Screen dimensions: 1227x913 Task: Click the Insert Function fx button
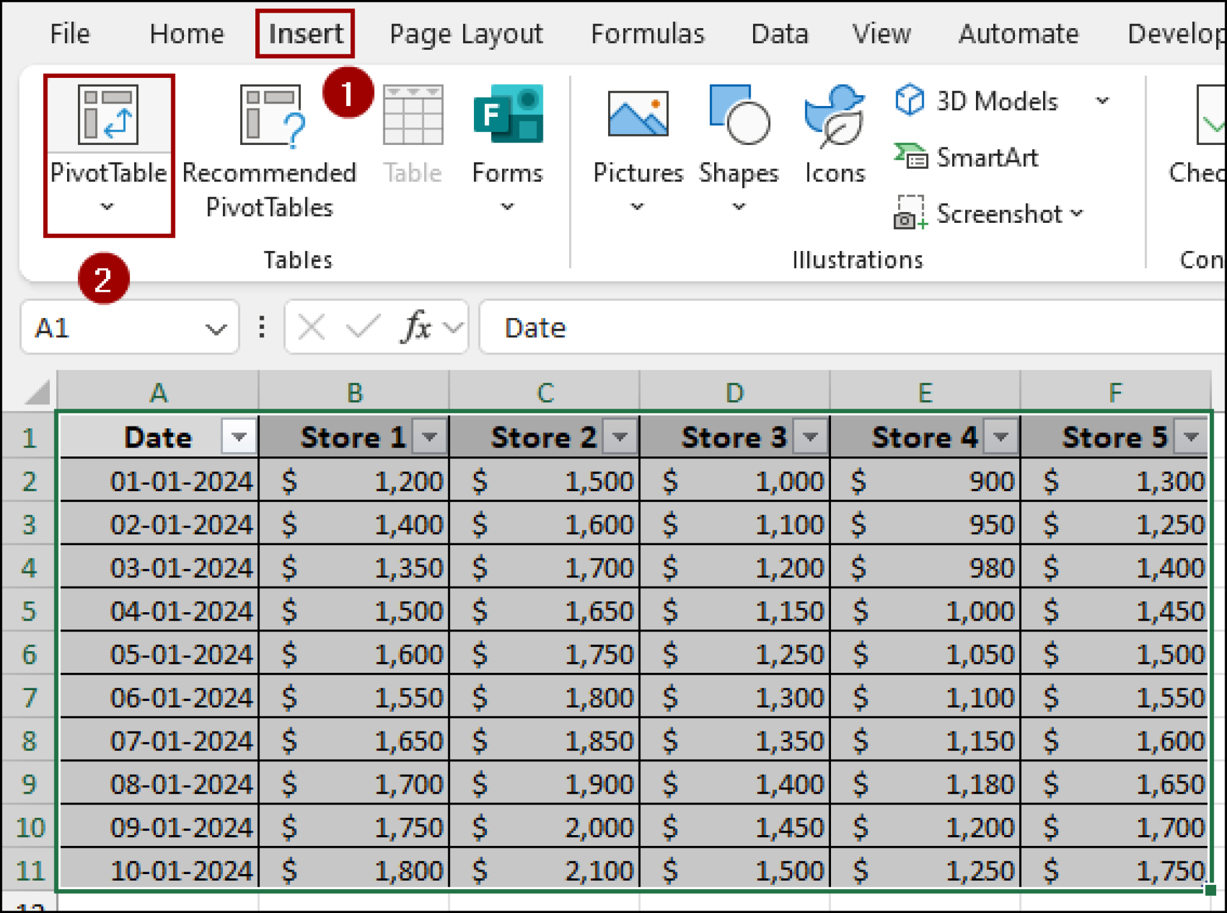(x=415, y=326)
